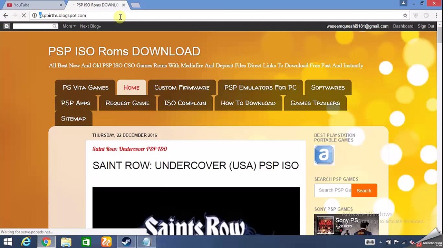
Task: Open the Games Trailers page
Action: coord(315,103)
